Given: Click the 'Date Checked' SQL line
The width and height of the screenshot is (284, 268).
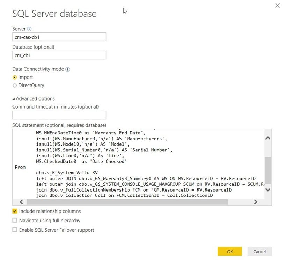Looking at the screenshot, I should (x=81, y=162).
